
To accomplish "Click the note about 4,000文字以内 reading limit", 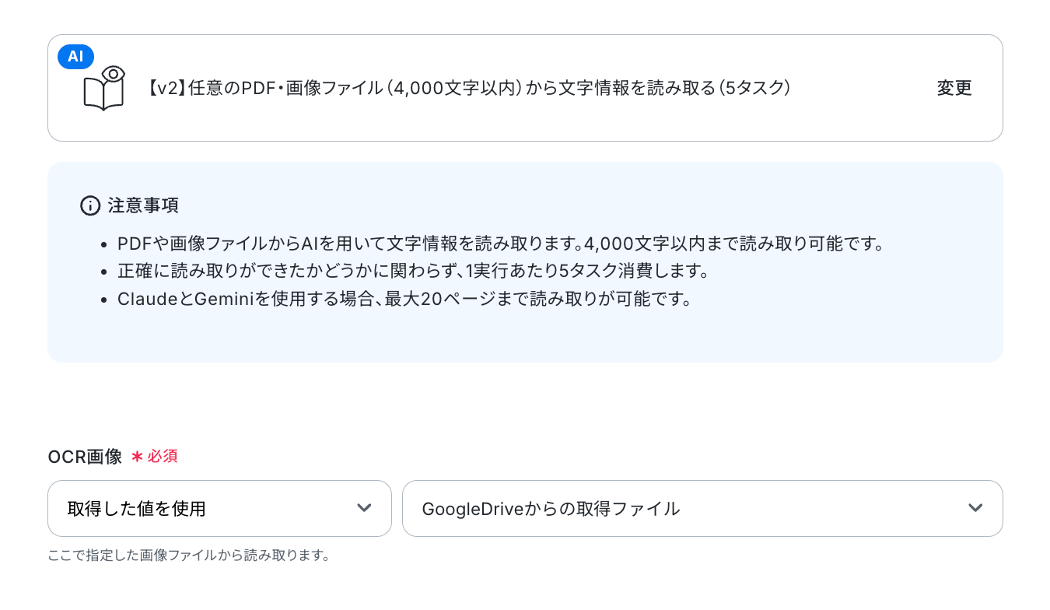I will point(502,244).
